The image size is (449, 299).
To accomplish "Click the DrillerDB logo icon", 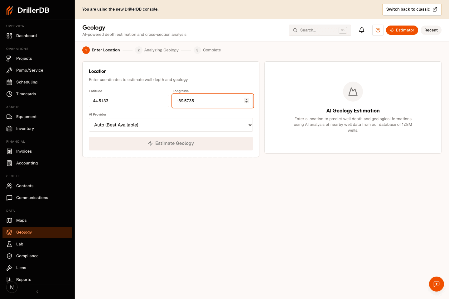I will pos(10,10).
